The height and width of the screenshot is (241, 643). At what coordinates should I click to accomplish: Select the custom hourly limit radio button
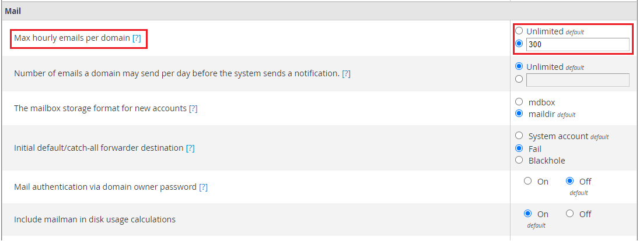[519, 44]
